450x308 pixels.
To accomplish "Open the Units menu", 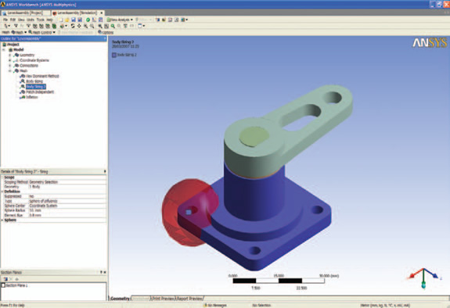I will [x=31, y=20].
